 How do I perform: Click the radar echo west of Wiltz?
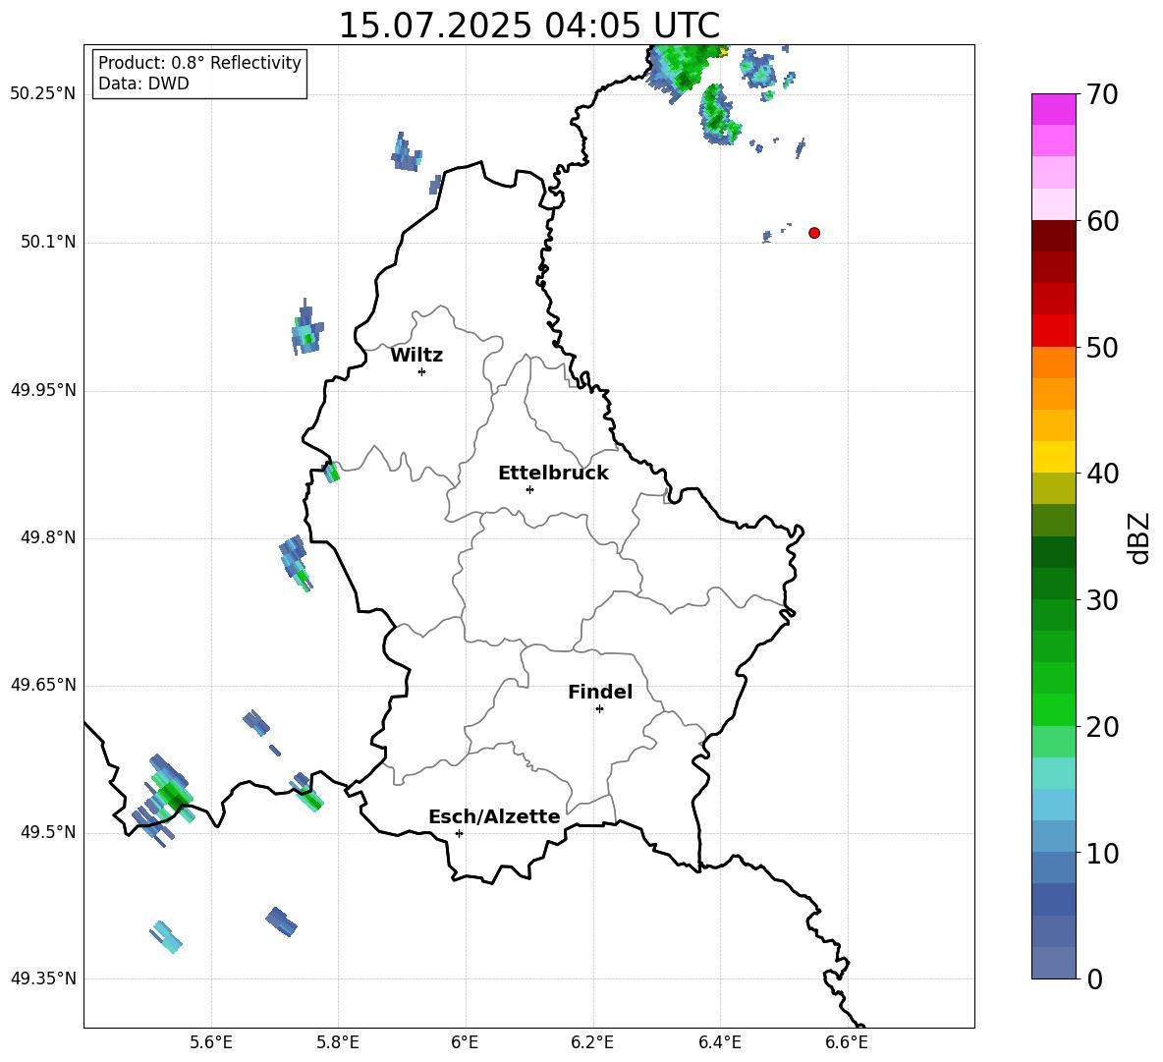point(306,329)
